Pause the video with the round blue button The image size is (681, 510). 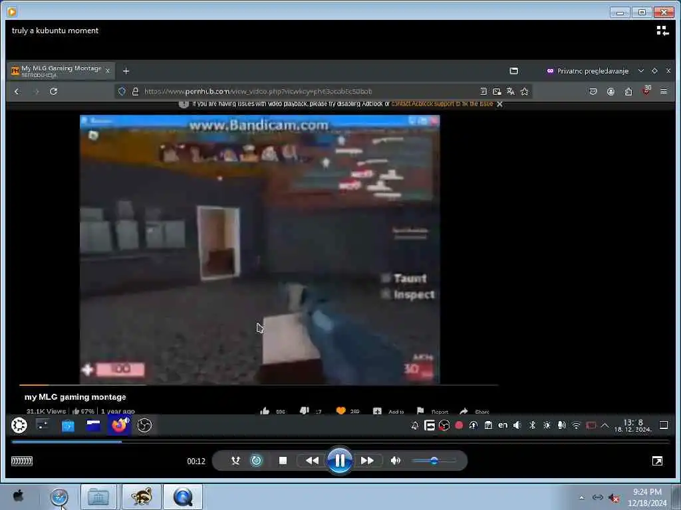coord(340,460)
